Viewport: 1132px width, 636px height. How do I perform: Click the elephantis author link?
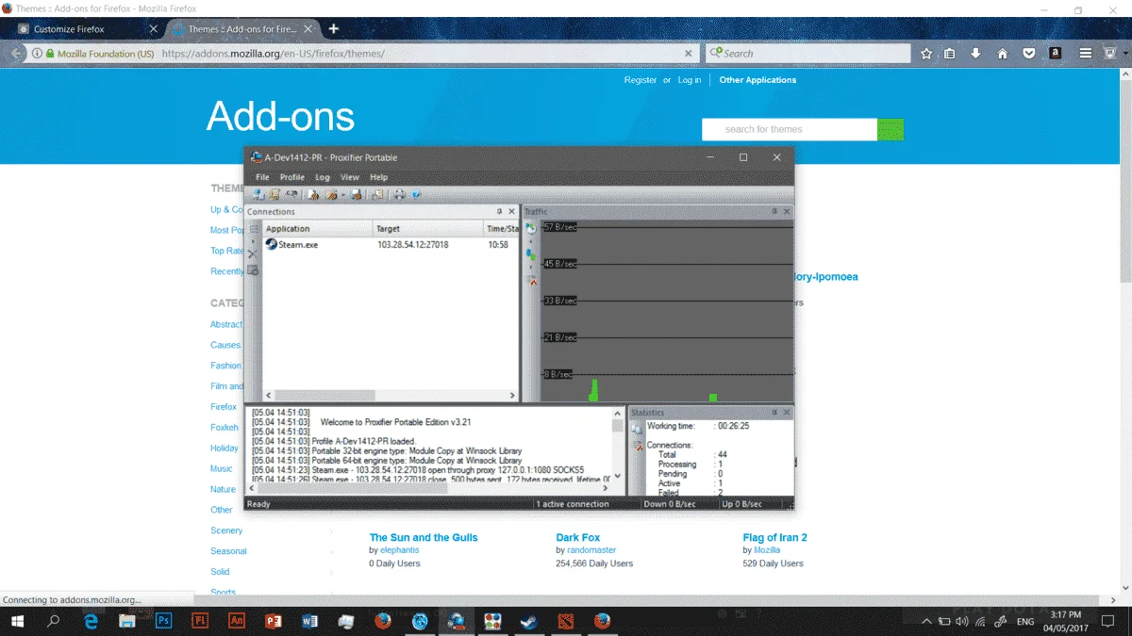(x=400, y=550)
